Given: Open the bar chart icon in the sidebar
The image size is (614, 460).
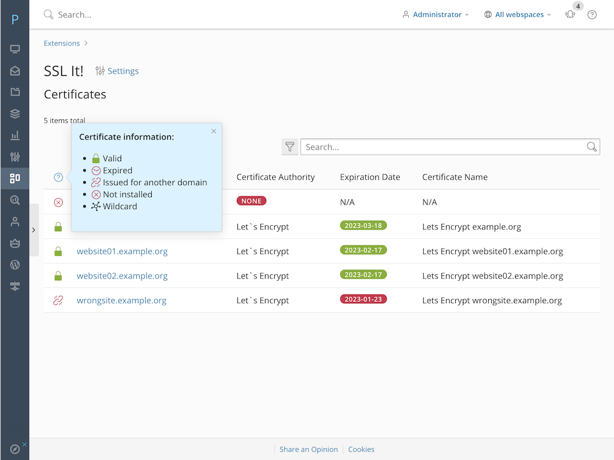Looking at the screenshot, I should [x=15, y=136].
